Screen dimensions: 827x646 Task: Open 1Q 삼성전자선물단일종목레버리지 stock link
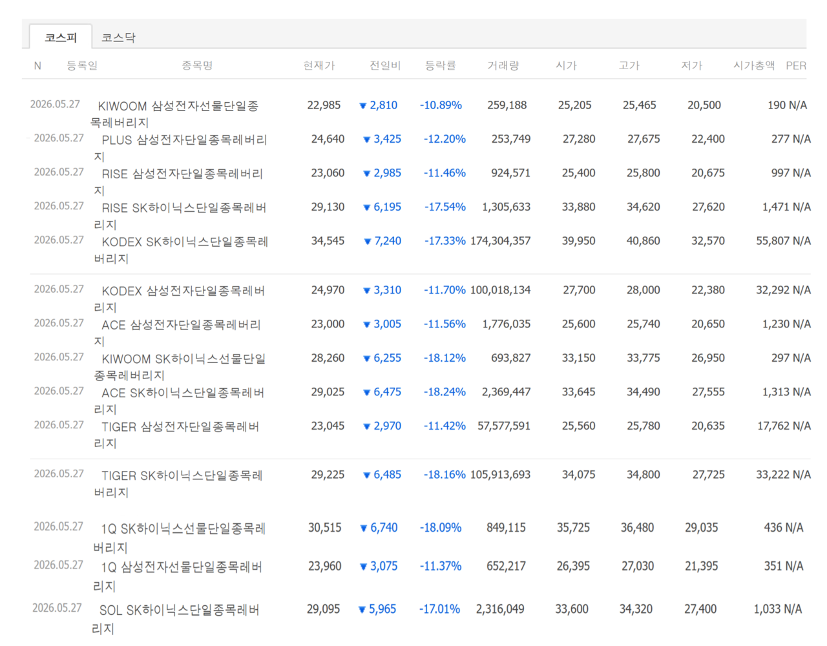coord(178,576)
